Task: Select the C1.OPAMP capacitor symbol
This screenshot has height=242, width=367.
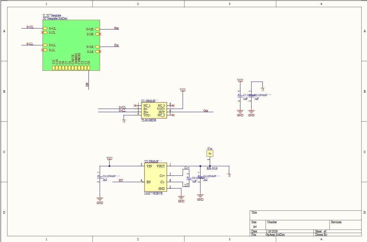Action: click(x=240, y=96)
